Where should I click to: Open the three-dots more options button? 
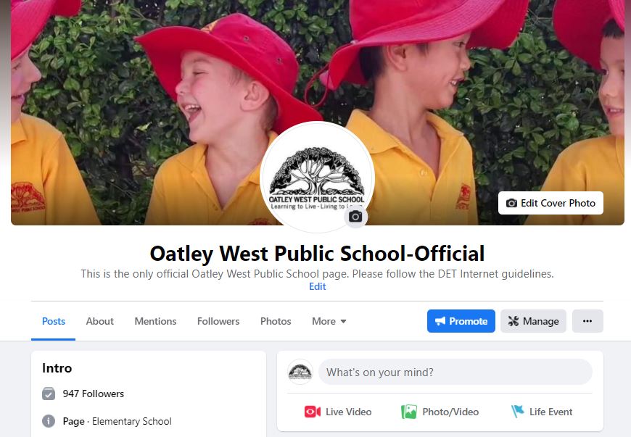click(x=587, y=321)
